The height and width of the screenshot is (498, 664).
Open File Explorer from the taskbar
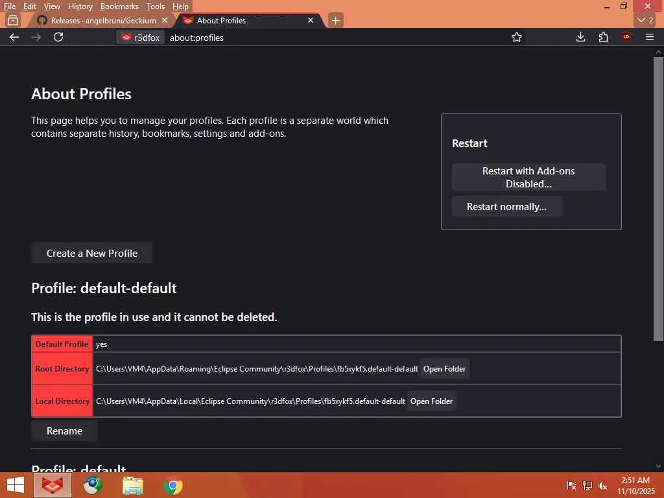coord(132,485)
